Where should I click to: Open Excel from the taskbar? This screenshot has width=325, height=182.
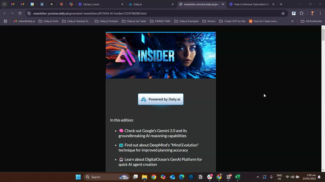[x=238, y=177]
